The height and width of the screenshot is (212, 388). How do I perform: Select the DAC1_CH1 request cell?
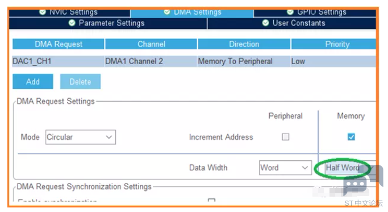point(59,61)
